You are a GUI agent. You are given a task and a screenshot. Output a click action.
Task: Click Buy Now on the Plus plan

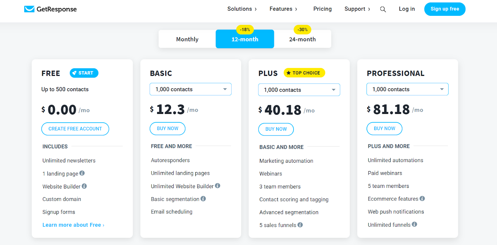[x=276, y=129]
